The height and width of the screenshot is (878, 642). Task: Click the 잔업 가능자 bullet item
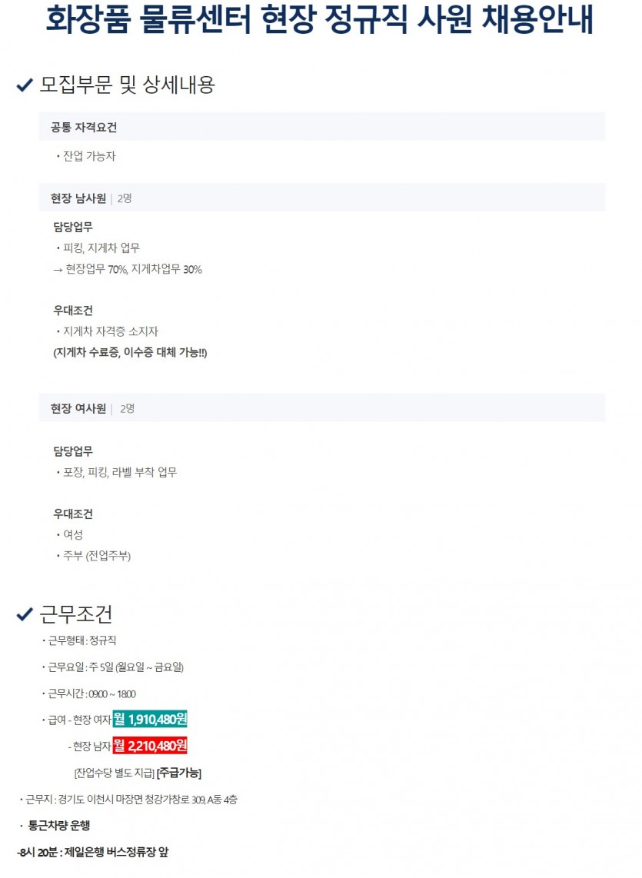pyautogui.click(x=85, y=156)
